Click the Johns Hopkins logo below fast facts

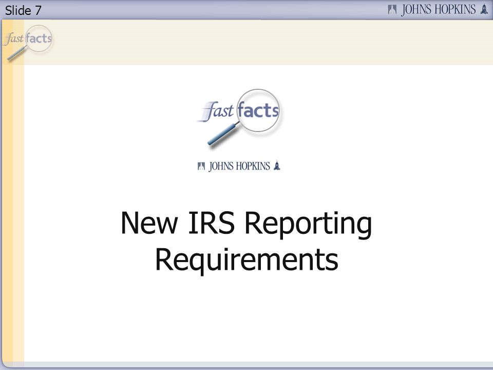pyautogui.click(x=239, y=166)
